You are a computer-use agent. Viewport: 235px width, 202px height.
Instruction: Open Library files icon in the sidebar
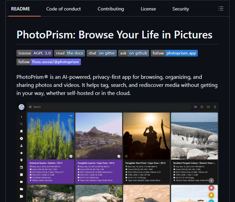coord(21,196)
